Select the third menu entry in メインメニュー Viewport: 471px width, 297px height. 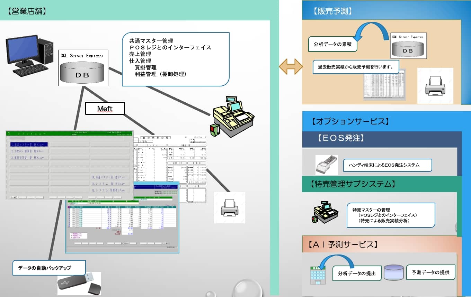[x=28, y=158]
